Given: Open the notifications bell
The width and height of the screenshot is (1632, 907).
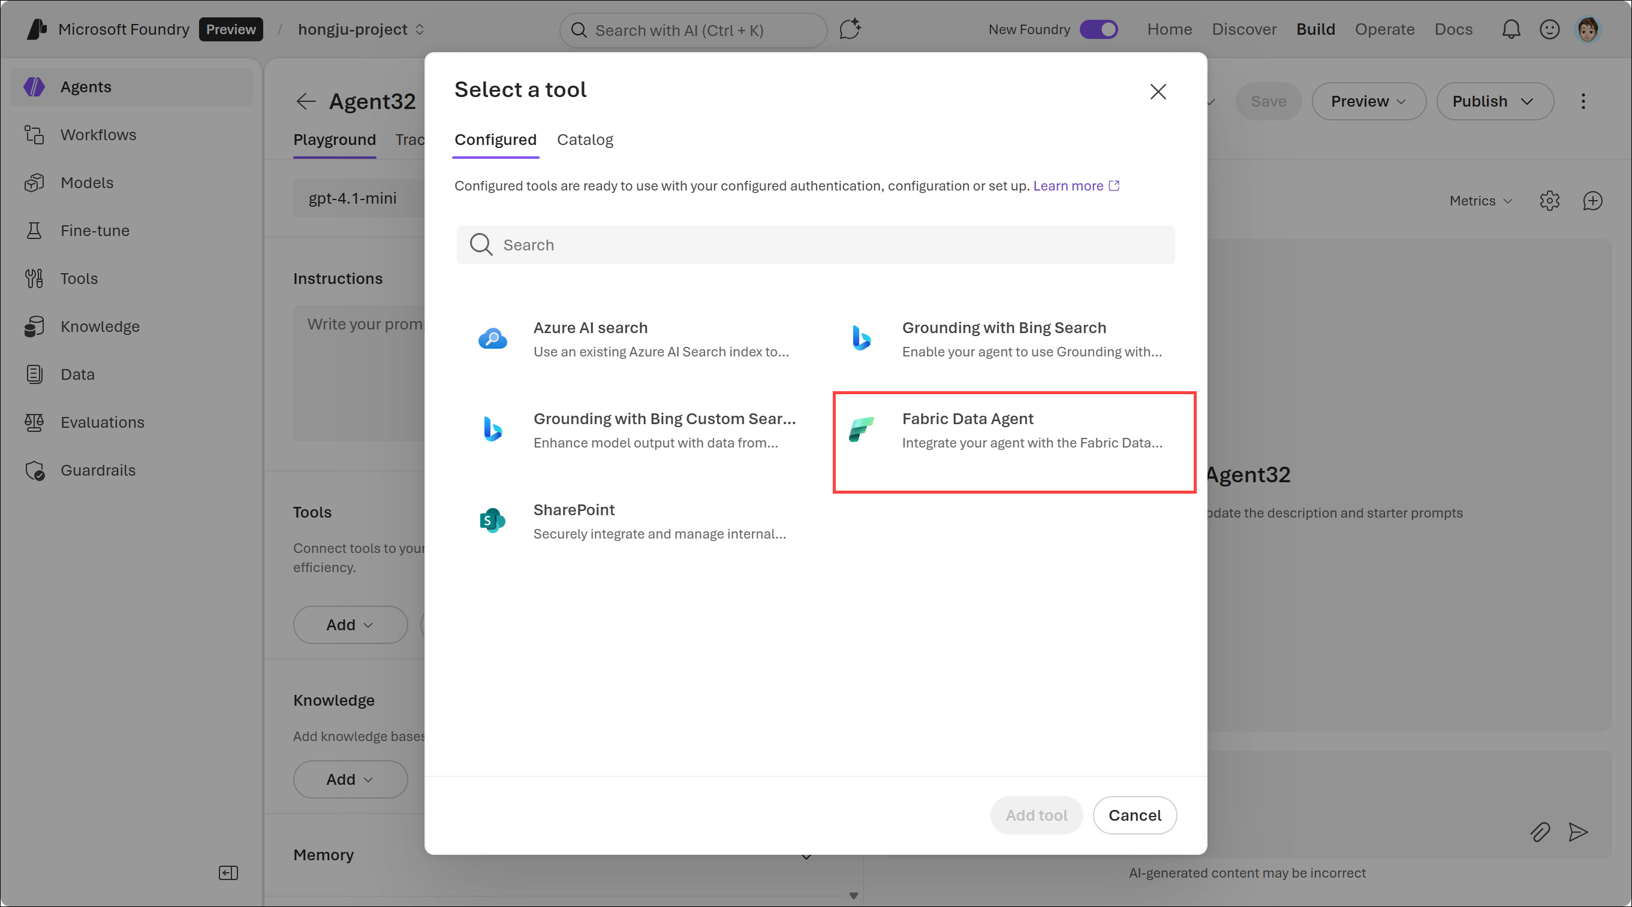Looking at the screenshot, I should [1511, 29].
